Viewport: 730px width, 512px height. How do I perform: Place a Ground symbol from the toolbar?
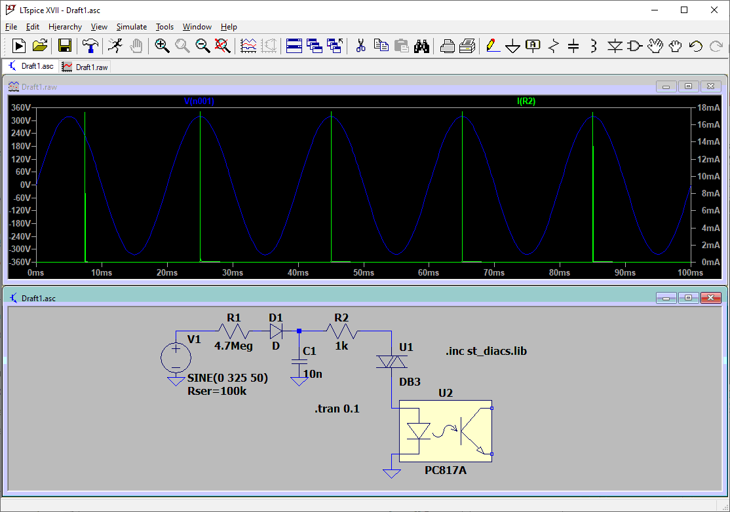[512, 46]
